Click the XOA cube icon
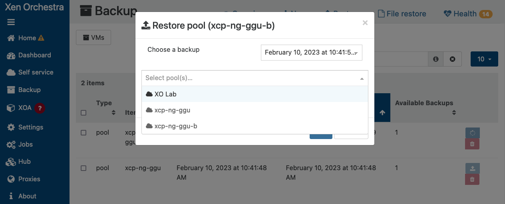Screen dimensions: 505x204 pyautogui.click(x=11, y=108)
